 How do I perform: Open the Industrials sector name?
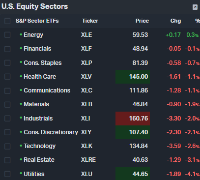38,119
